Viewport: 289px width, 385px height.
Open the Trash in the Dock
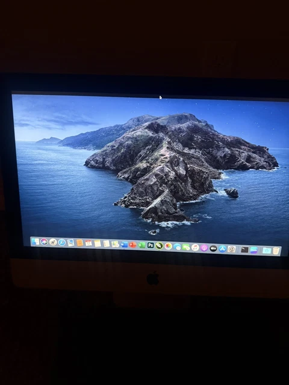276,251
